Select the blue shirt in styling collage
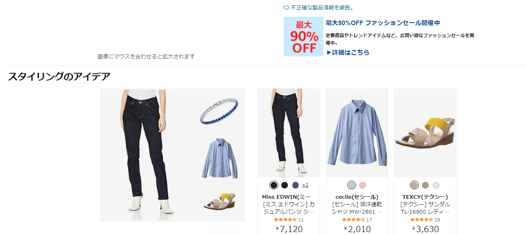Viewport: 527px width, 235px height. pyautogui.click(x=220, y=158)
